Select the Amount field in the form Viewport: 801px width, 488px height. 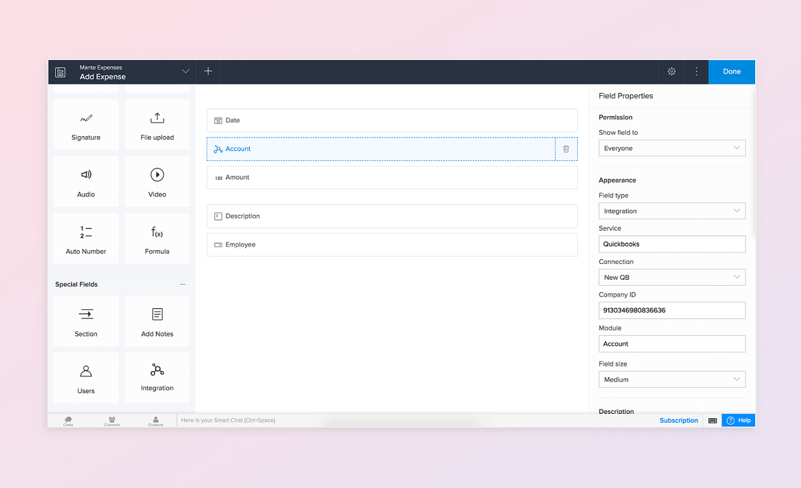[392, 177]
